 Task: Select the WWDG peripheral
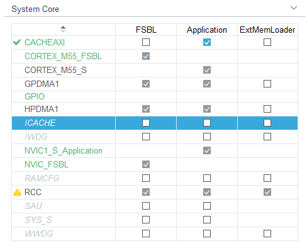point(39,234)
